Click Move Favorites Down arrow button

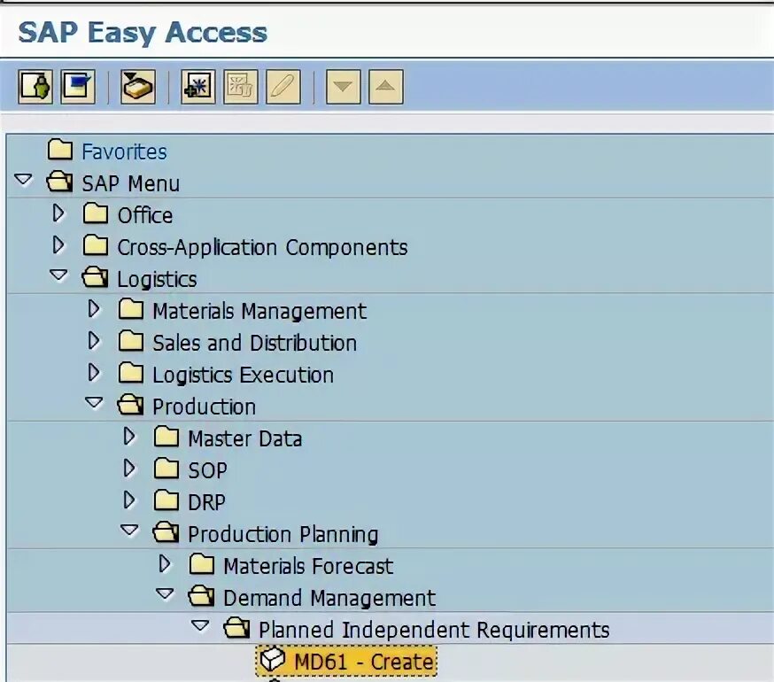pos(343,87)
